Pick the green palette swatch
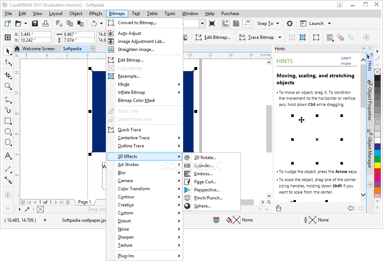Image resolution: width=383 pixels, height=261 pixels. 377,159
